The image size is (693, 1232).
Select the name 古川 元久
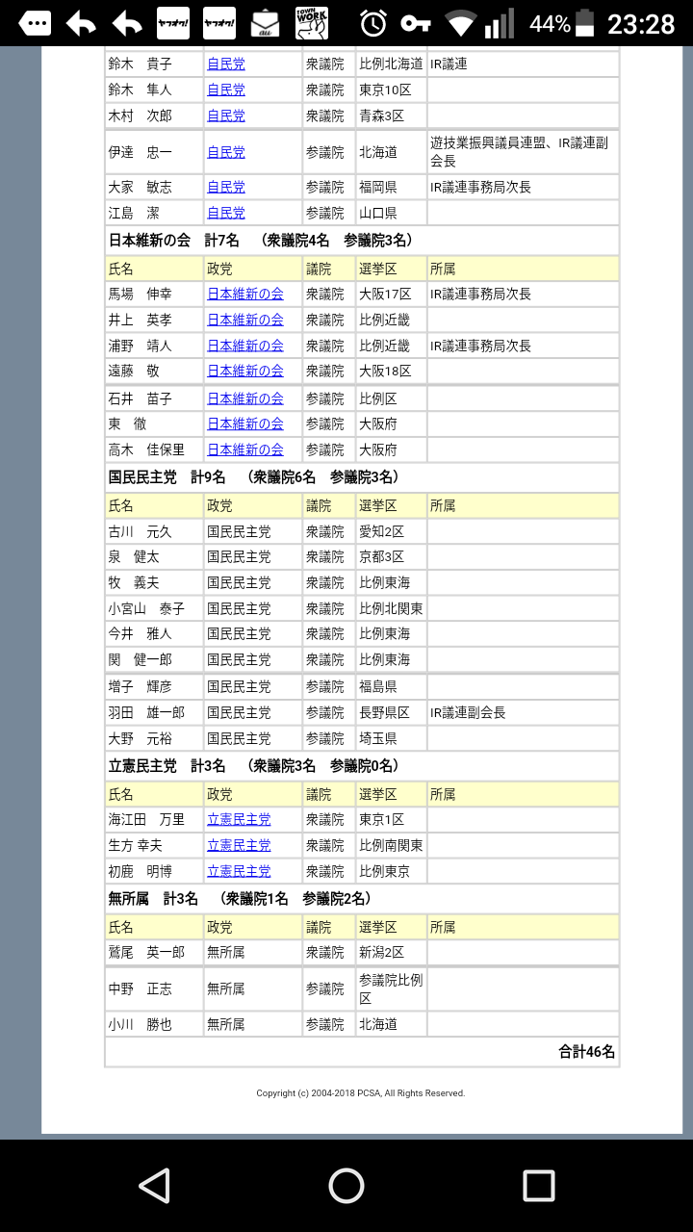(141, 532)
